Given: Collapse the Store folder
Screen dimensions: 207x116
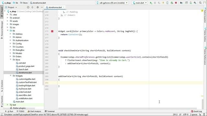Looking at the screenshot, I should click(x=10, y=60).
